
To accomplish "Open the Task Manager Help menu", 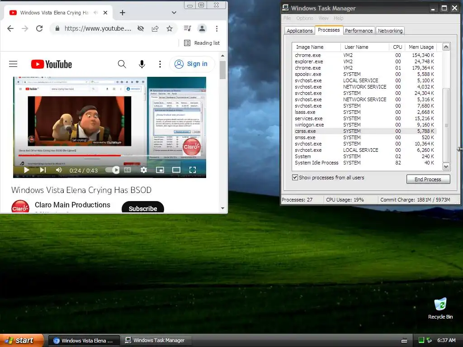I will coord(338,18).
